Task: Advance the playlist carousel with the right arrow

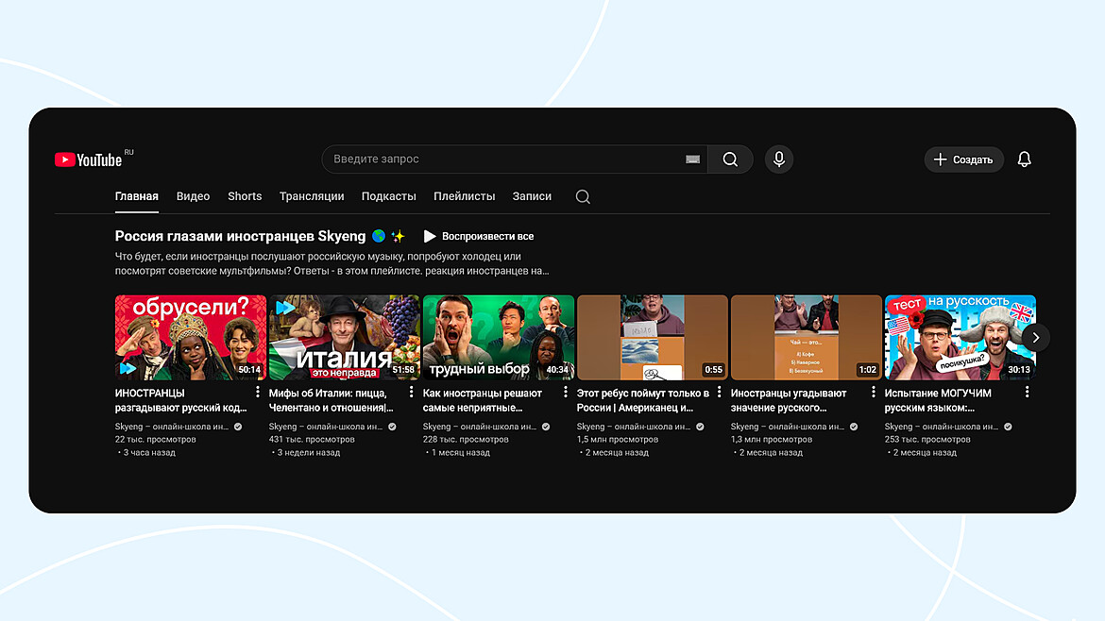Action: point(1035,337)
